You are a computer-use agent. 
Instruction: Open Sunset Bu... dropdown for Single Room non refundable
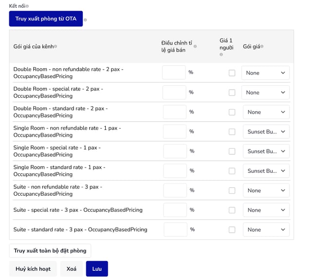[266, 131]
